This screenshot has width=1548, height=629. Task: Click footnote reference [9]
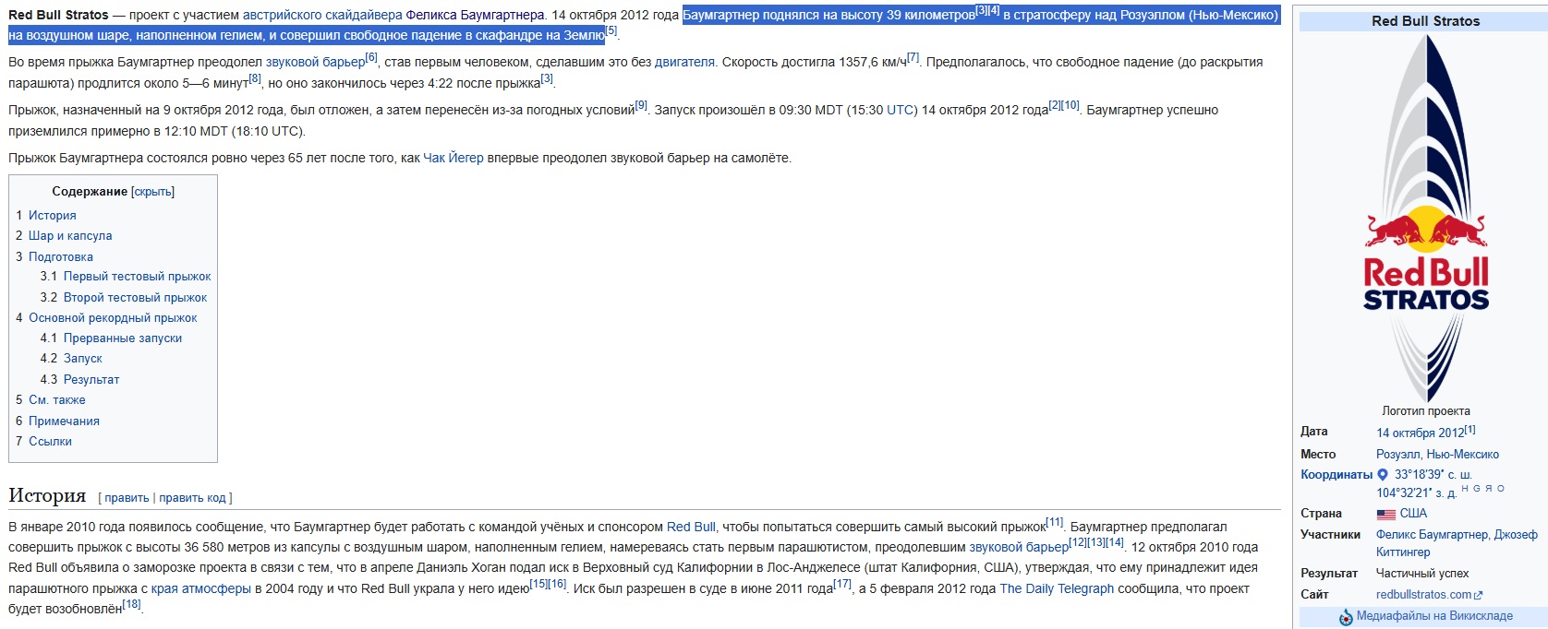[641, 105]
